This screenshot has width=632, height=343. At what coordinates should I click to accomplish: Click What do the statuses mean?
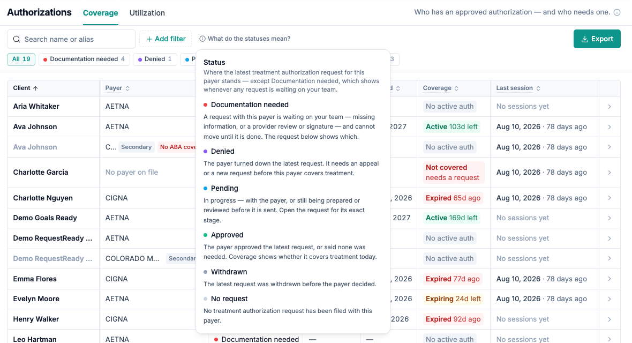245,39
